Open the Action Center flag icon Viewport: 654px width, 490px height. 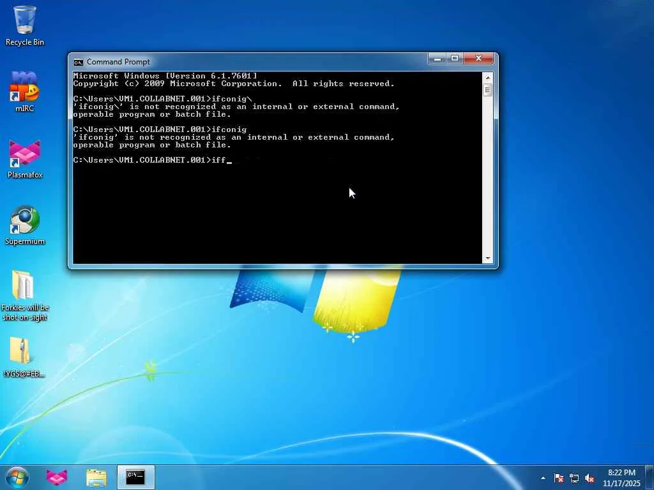point(559,478)
